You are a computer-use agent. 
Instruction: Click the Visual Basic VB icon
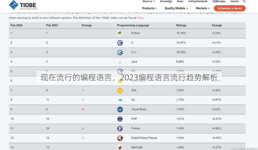point(120,110)
